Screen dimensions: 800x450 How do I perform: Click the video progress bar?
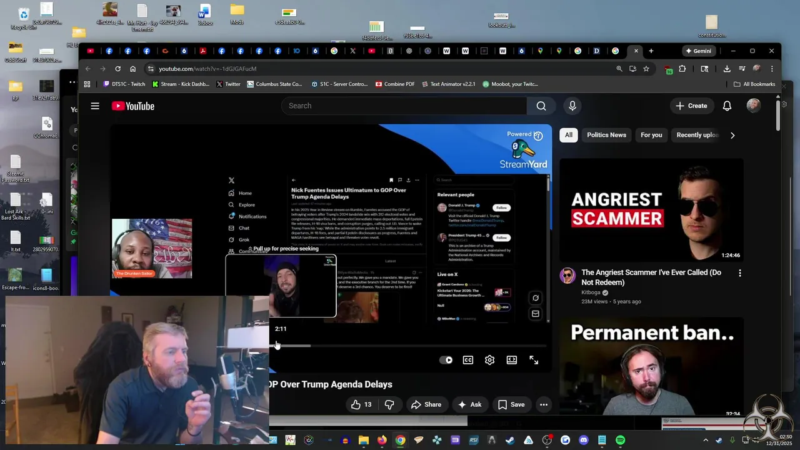tap(409, 346)
